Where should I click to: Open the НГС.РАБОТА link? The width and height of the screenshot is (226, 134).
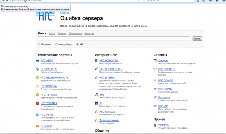[49, 69]
